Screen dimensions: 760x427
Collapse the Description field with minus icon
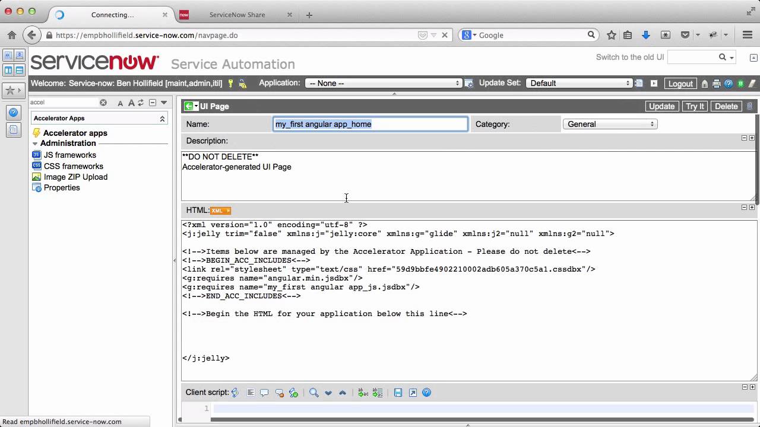pos(744,138)
